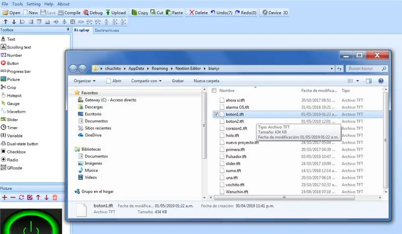This screenshot has height=234, width=402.
Task: Click Grabar in Explorer toolbar
Action: click(x=178, y=81)
